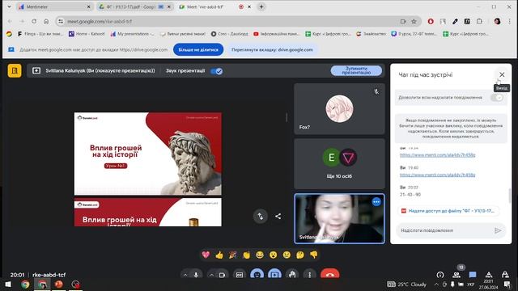518x291 pixels.
Task: Click the first presentation slide preview
Action: 148,154
